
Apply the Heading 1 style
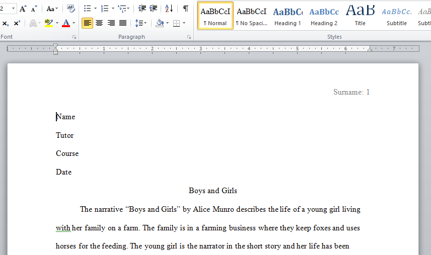point(288,16)
